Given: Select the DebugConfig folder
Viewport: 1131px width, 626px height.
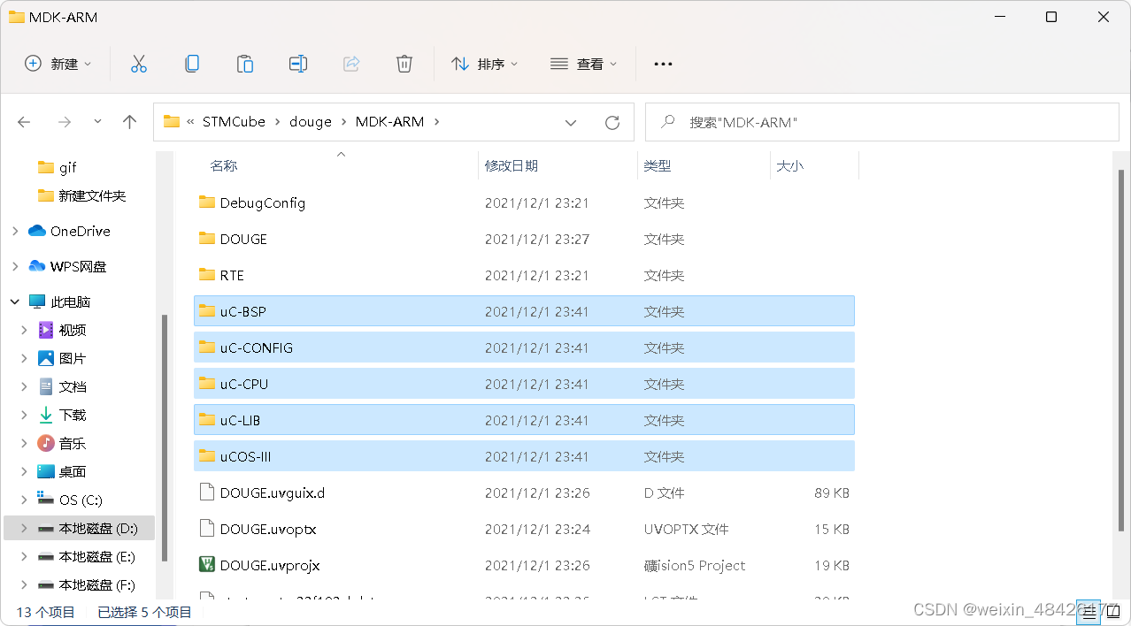Looking at the screenshot, I should [x=524, y=202].
